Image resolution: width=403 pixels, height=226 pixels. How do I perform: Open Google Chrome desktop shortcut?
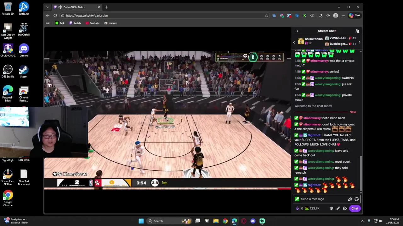[x=8, y=198]
